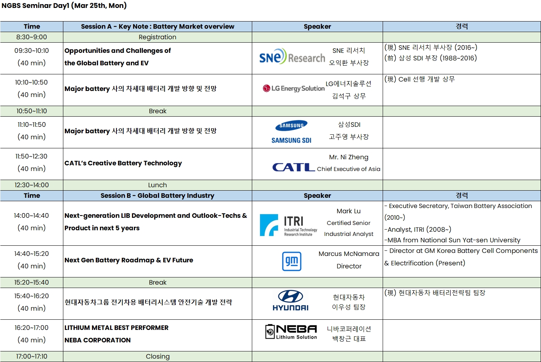
Task: Click the Lunch cell
Action: [x=158, y=185]
